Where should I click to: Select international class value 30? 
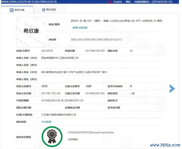point(131,51)
